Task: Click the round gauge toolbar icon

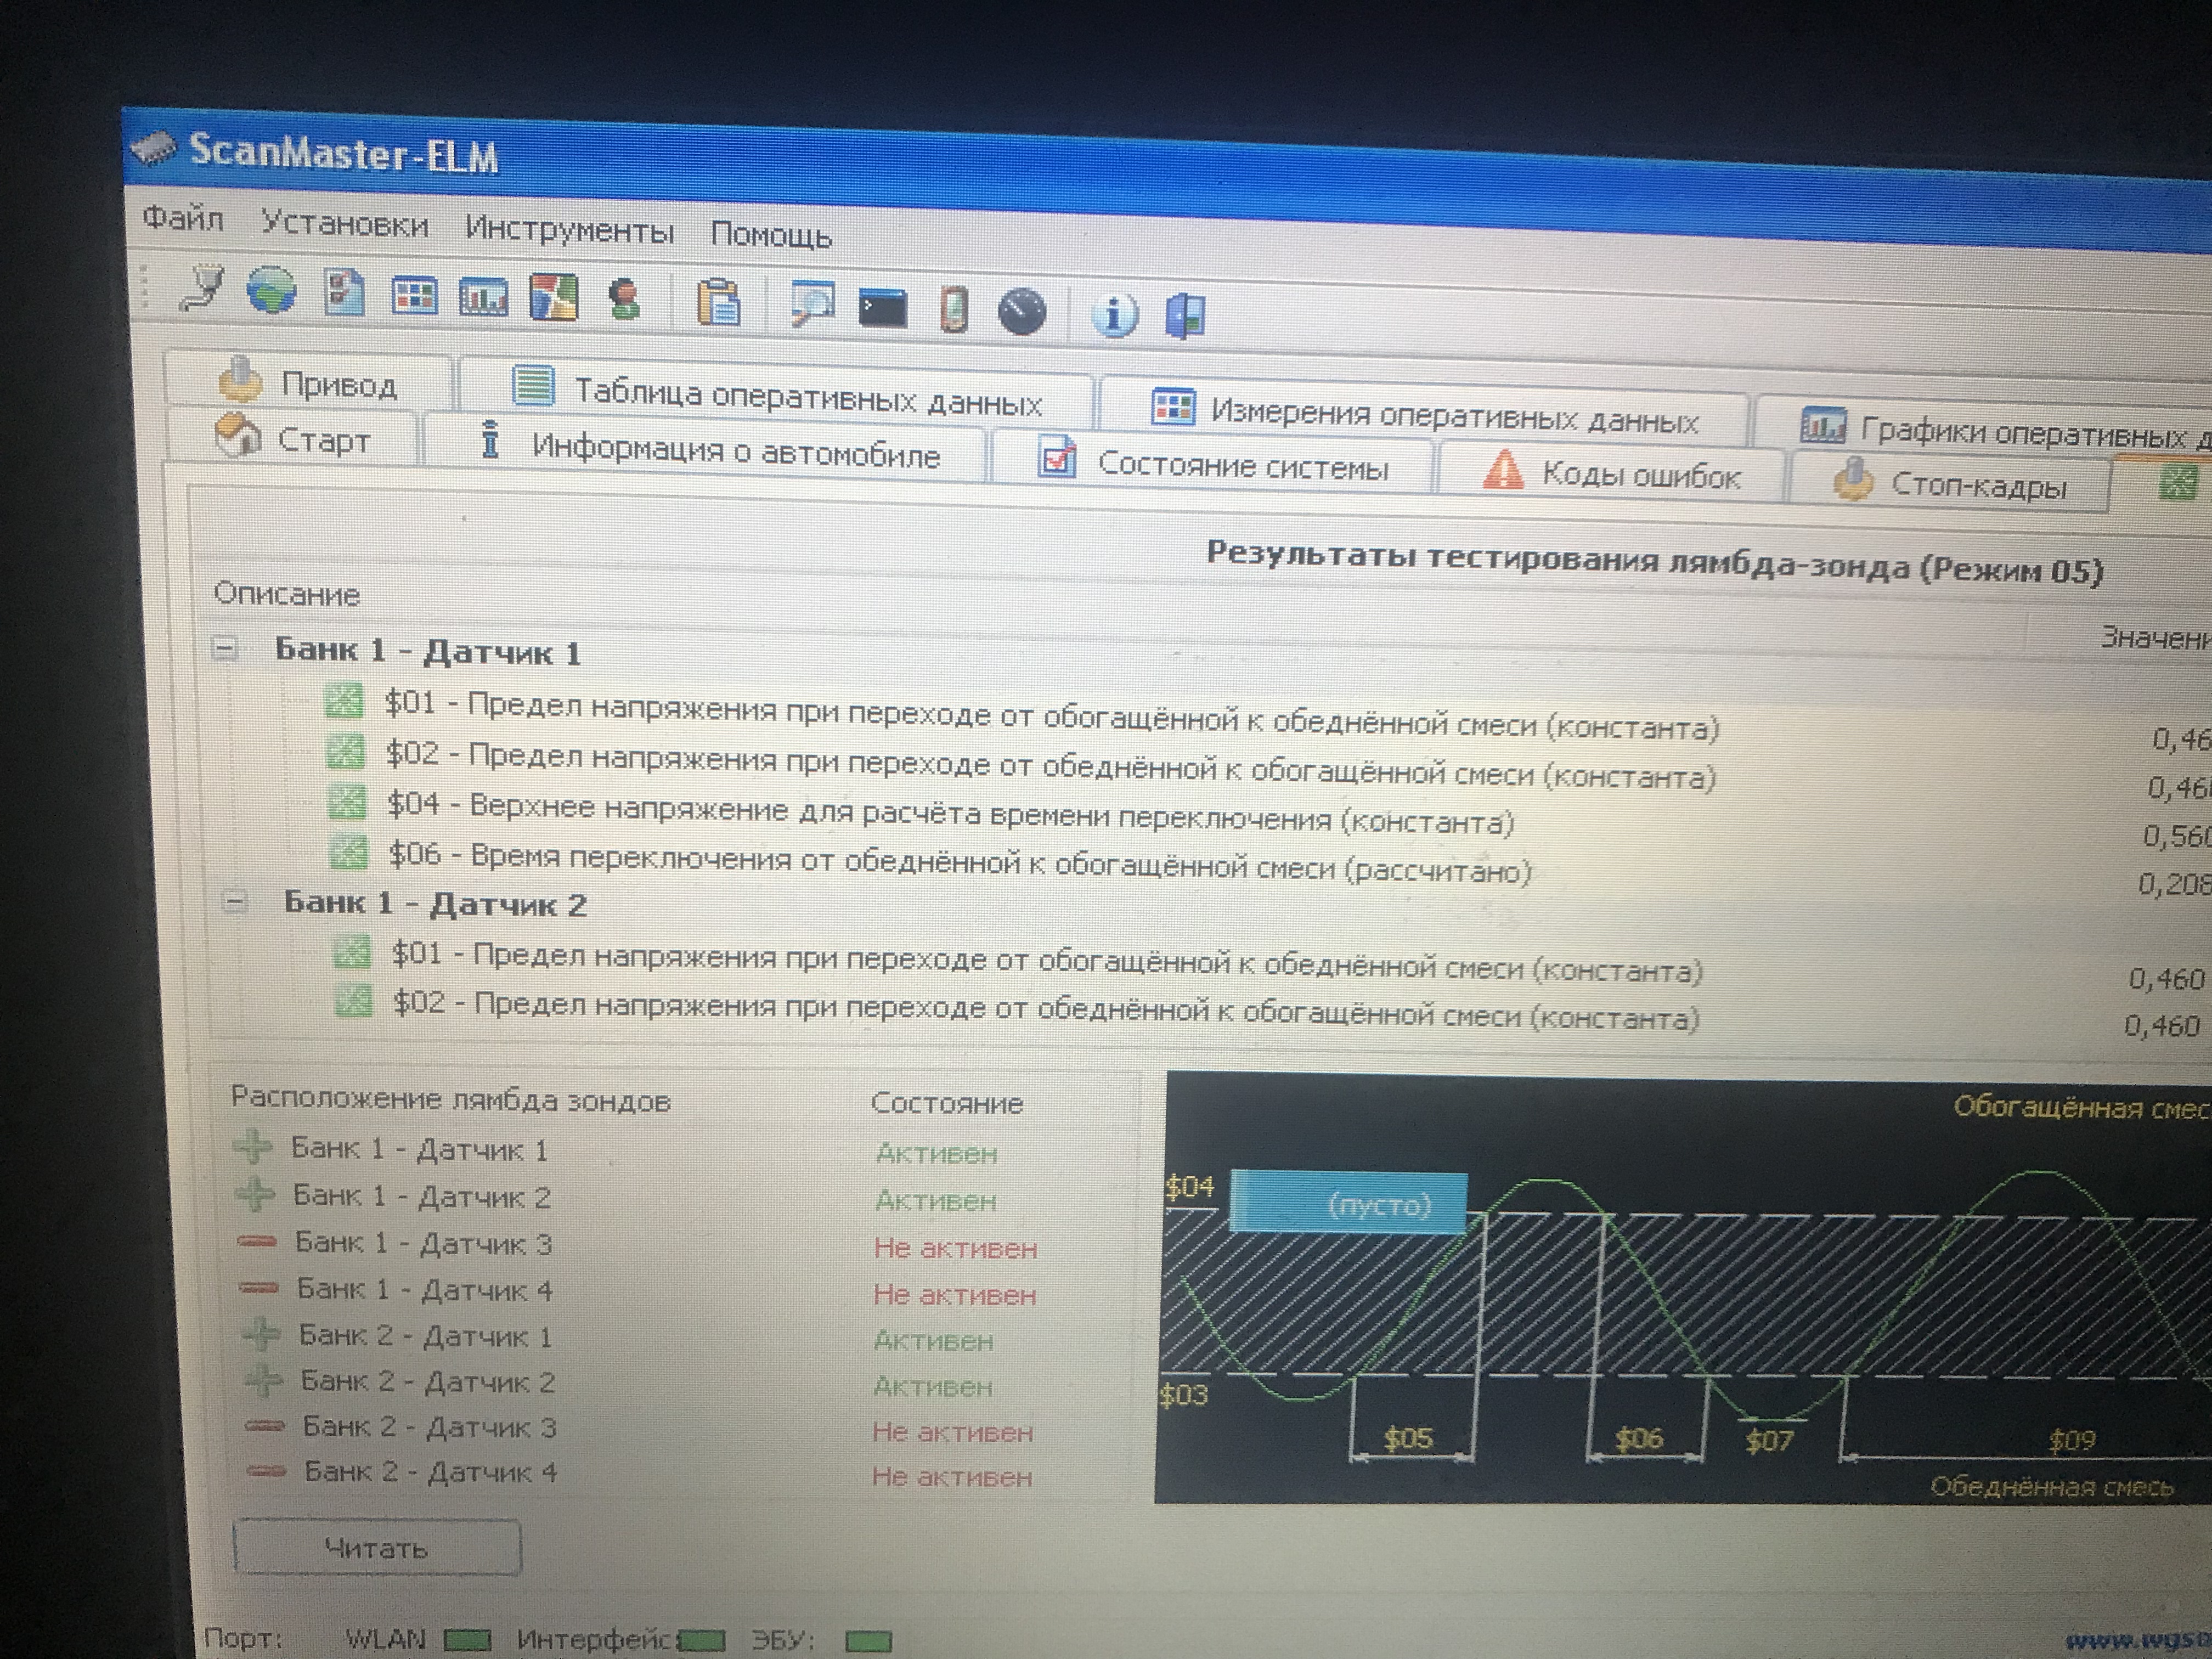Action: tap(1022, 312)
